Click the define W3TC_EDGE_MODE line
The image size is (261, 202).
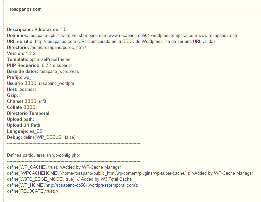(x=69, y=179)
